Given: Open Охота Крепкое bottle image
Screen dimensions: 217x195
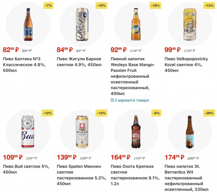Looking at the screenshot, I should tap(136, 132).
